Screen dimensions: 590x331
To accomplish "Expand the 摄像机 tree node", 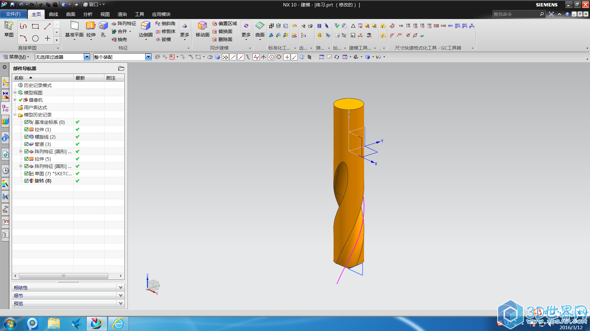I will [x=15, y=100].
